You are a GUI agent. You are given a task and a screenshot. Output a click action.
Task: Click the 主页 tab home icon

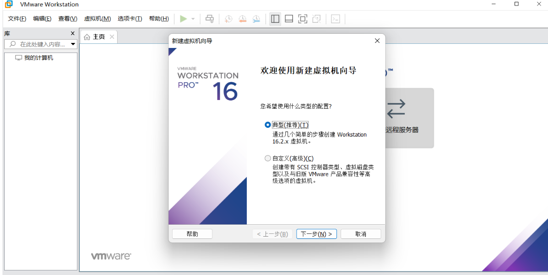coord(87,37)
